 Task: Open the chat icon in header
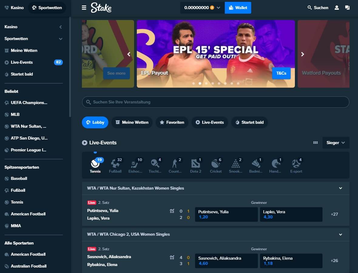click(x=347, y=8)
